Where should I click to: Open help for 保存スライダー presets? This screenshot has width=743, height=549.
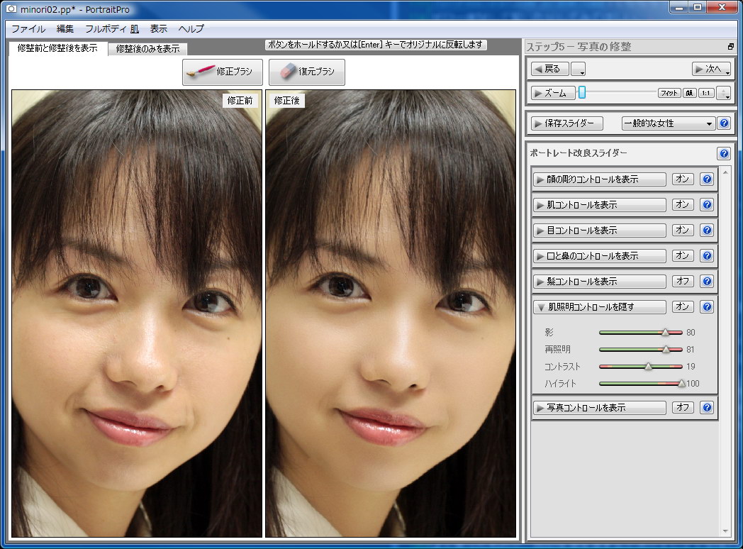[724, 123]
